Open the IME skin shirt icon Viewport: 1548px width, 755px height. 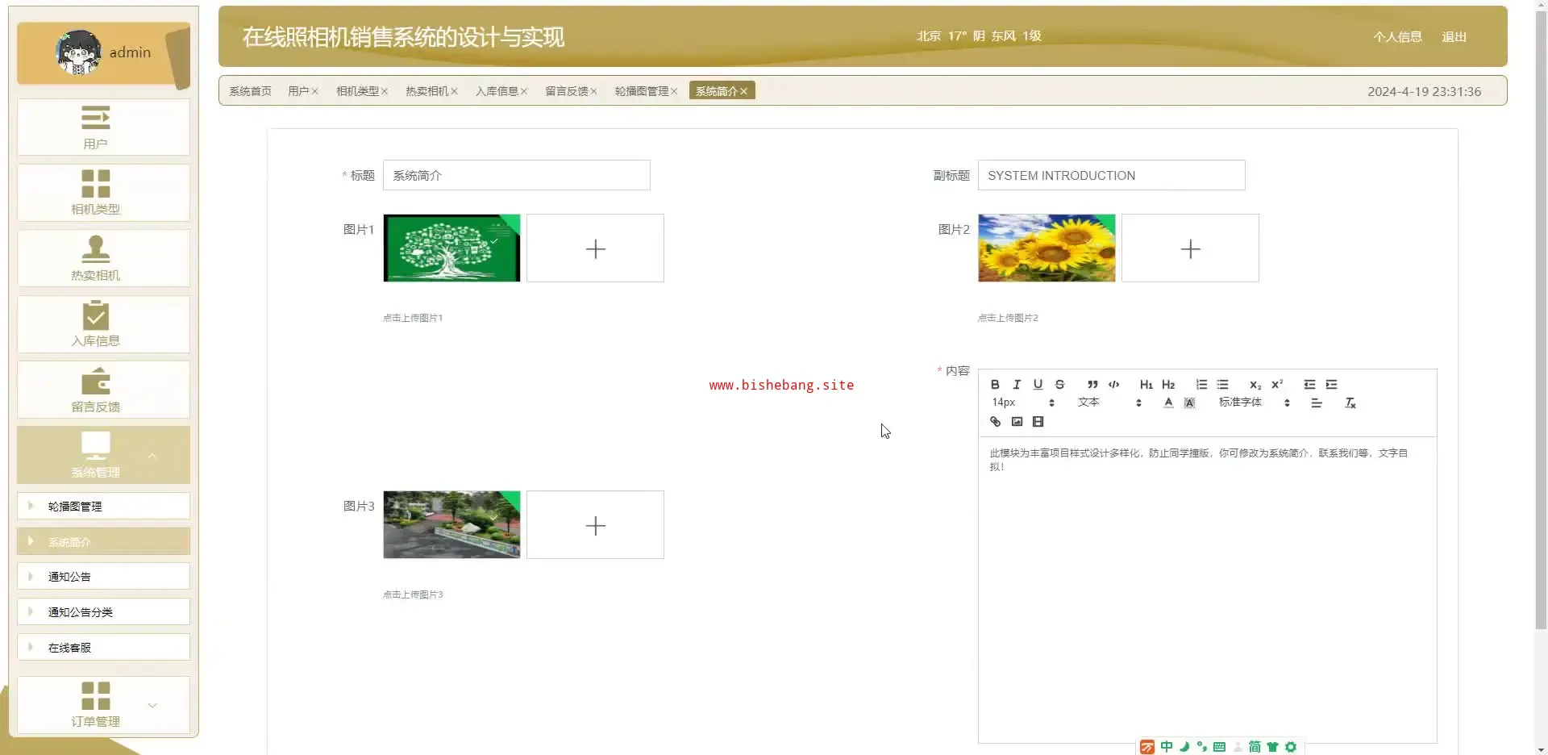1272,747
